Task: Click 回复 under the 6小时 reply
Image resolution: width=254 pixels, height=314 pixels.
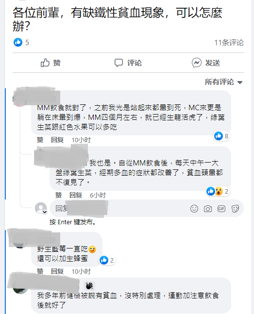Action: (76, 195)
